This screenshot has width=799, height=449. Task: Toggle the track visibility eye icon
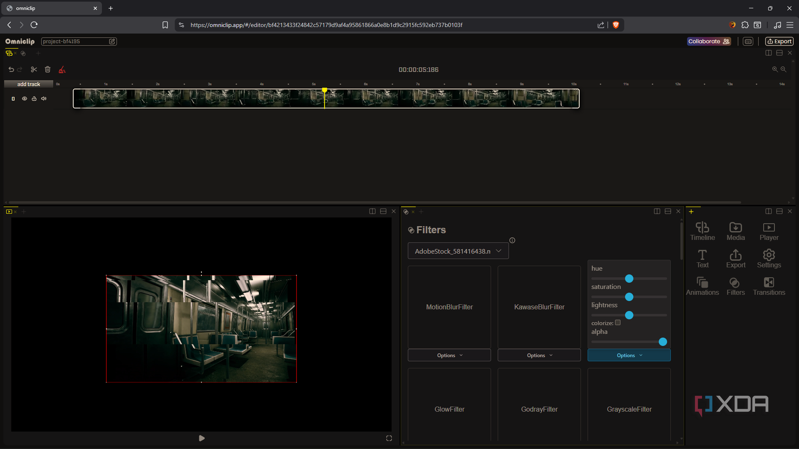coord(24,98)
